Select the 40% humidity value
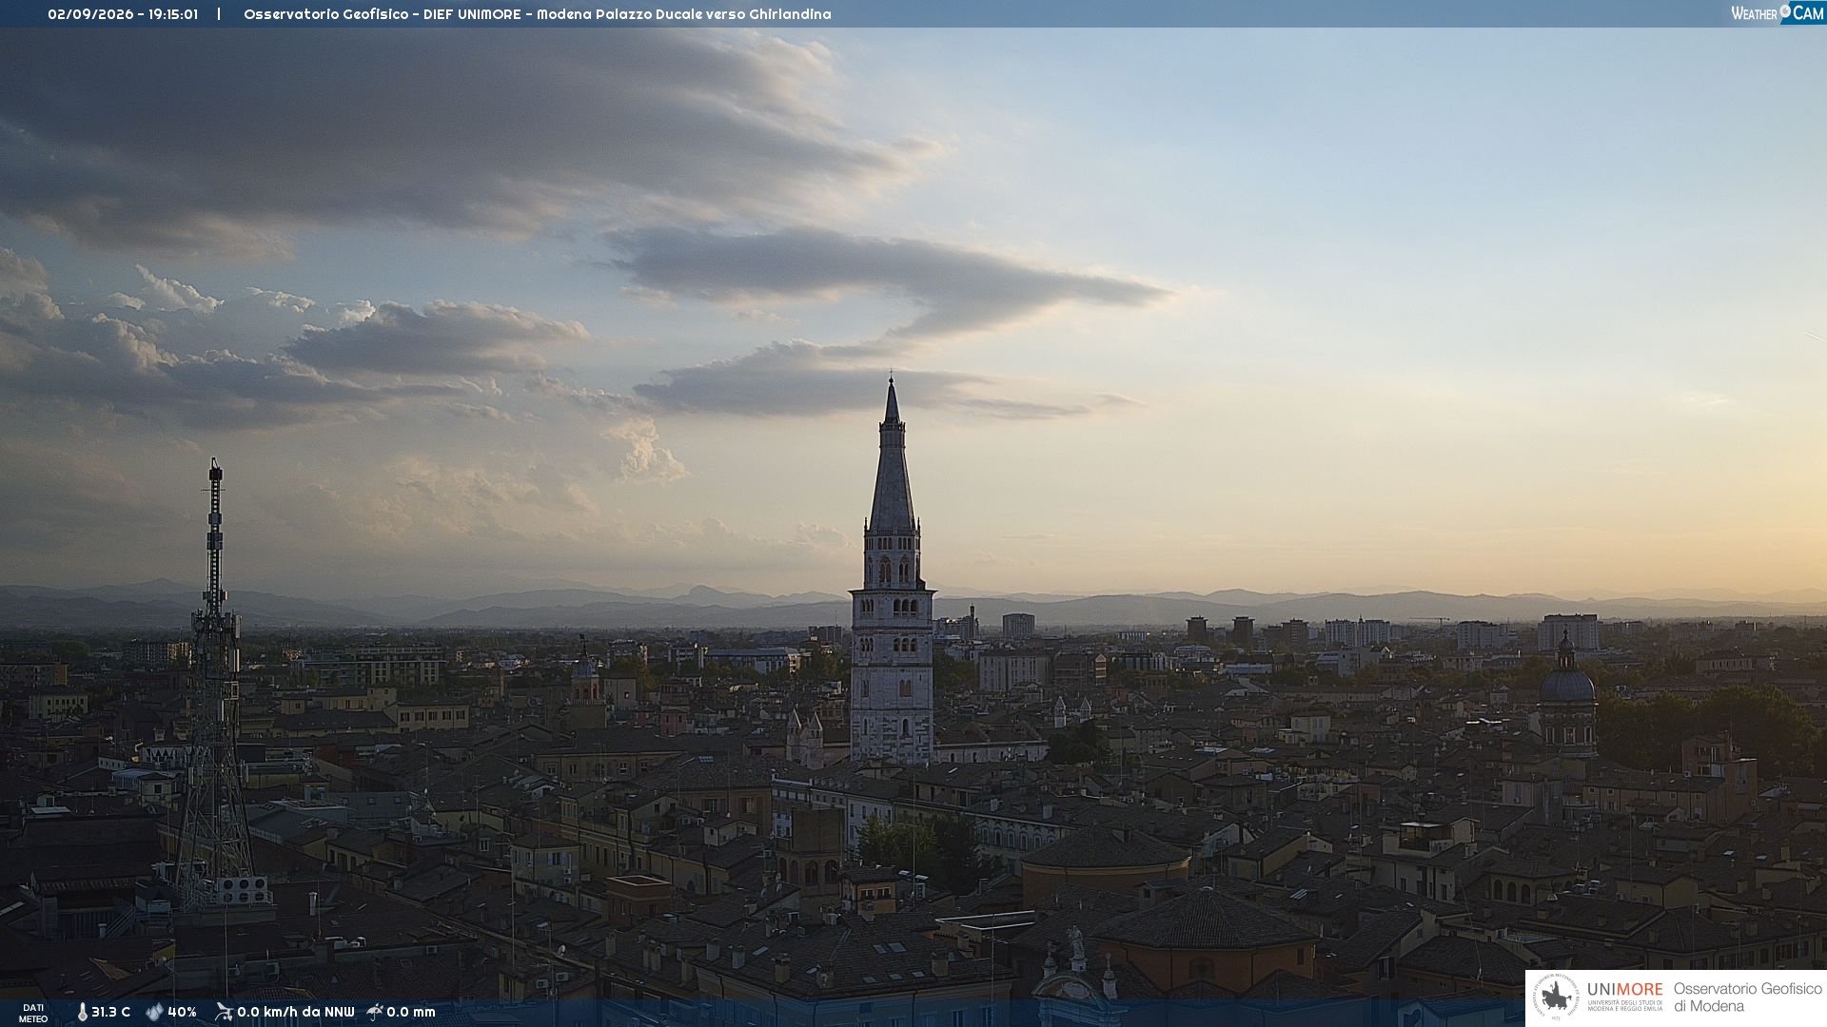This screenshot has height=1027, width=1827. tap(182, 1013)
